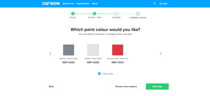The height and width of the screenshot is (96, 210).
Task: Click the Login user icon
Action: click(x=160, y=4)
